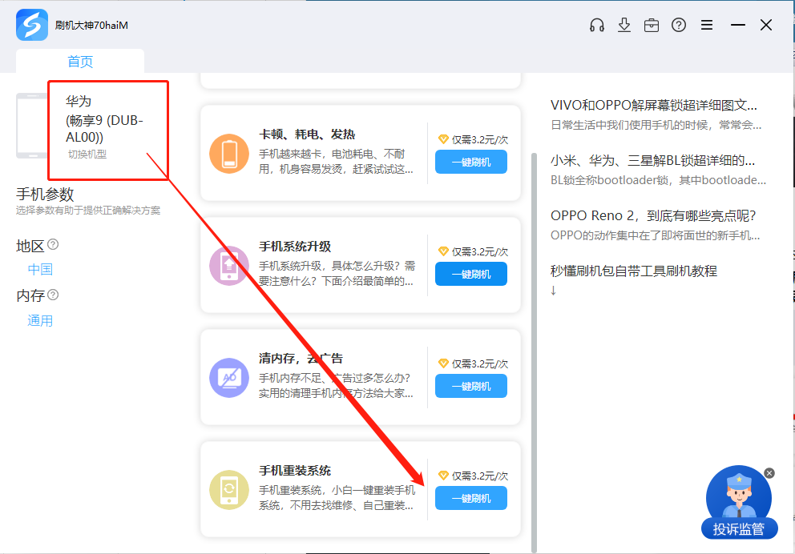Click the BL锁全称bootloader锁 article summary
The width and height of the screenshot is (795, 554).
coord(658,180)
